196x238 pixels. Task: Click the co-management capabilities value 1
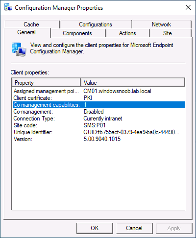pos(85,105)
